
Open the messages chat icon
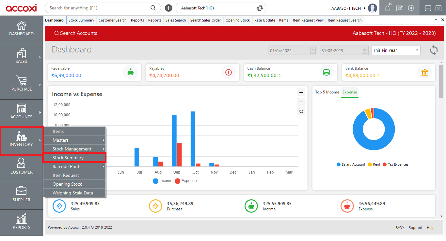399,8
